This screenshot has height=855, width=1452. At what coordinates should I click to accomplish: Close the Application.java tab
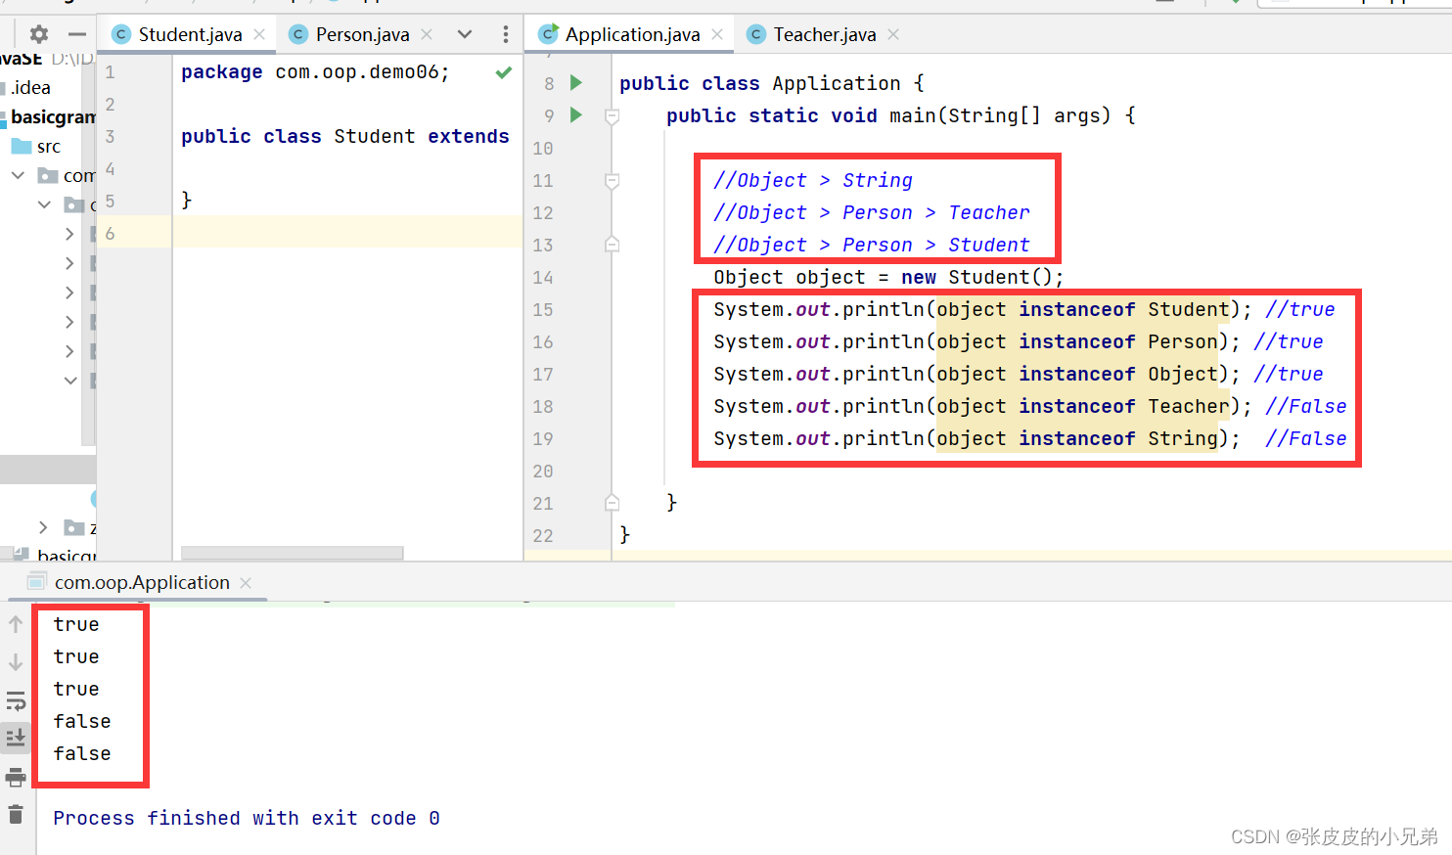pos(717,34)
